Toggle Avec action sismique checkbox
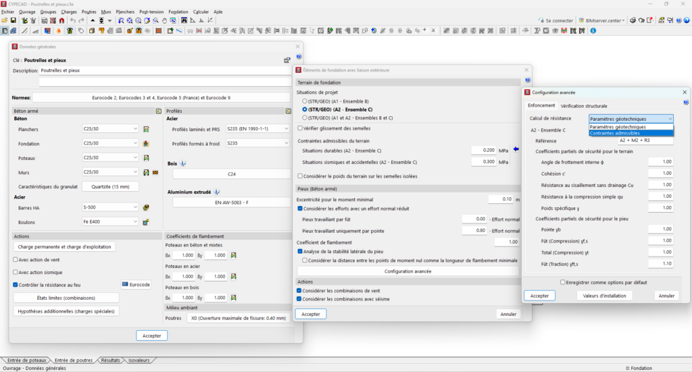Image resolution: width=692 pixels, height=372 pixels. pos(16,272)
